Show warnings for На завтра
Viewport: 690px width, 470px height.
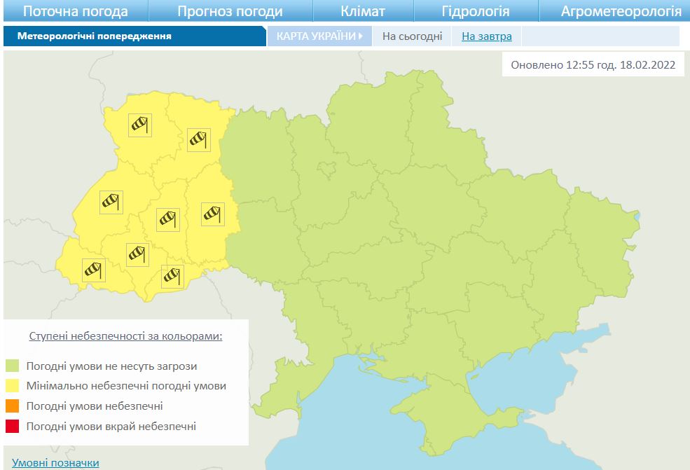pyautogui.click(x=486, y=36)
